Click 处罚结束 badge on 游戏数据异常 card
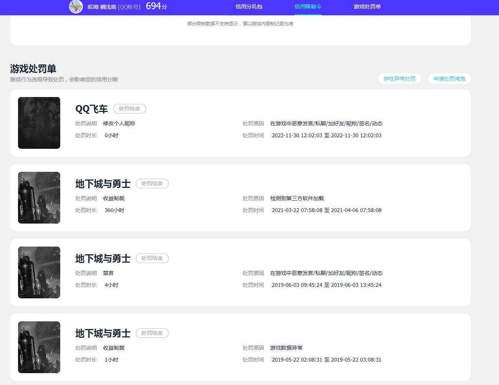This screenshot has width=499, height=385. tap(152, 333)
